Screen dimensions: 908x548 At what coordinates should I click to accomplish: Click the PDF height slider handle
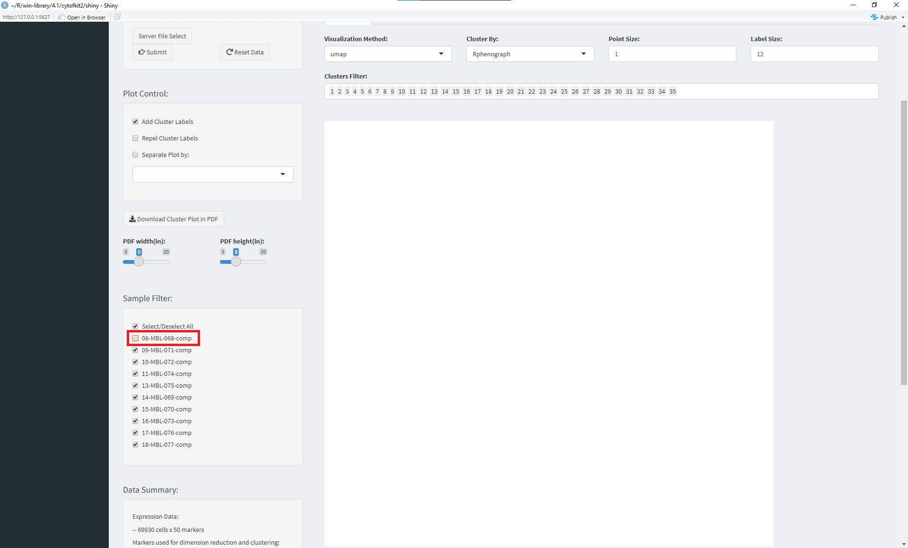(236, 261)
